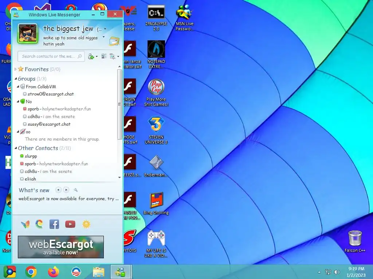Collapse the No group
Screen dimensions: 373x279
pyautogui.click(x=18, y=102)
